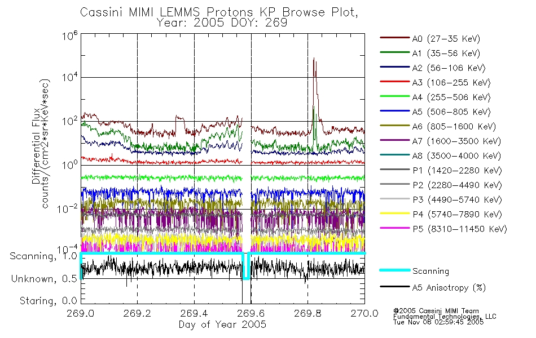
Task: Click the Year: 2005 DOY: 269 subtitle
Action: (x=222, y=23)
